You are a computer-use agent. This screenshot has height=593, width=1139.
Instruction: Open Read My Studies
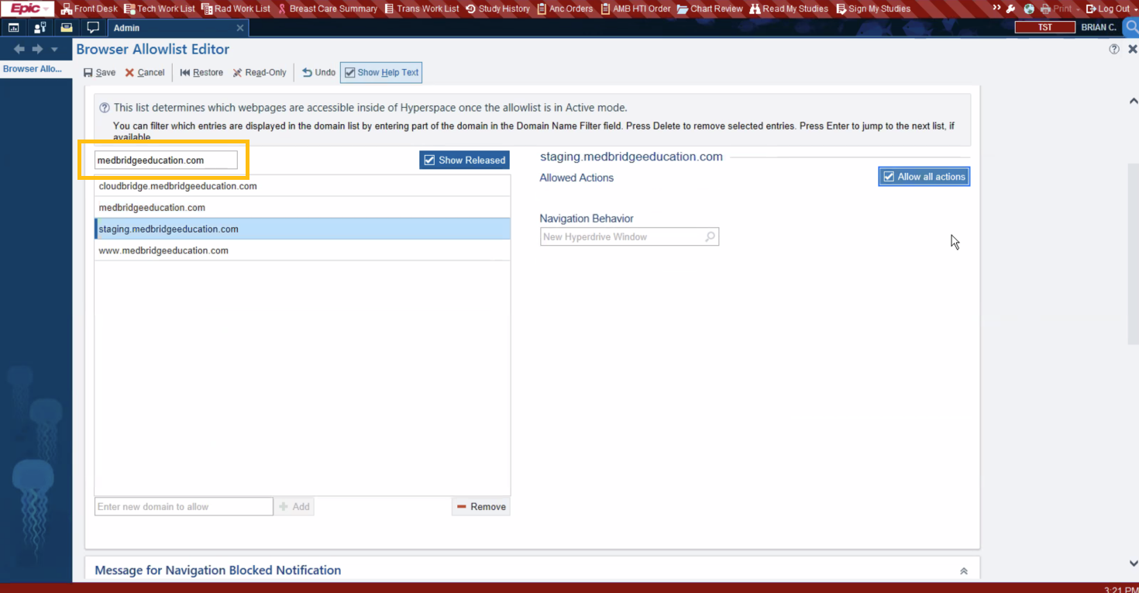pos(788,9)
